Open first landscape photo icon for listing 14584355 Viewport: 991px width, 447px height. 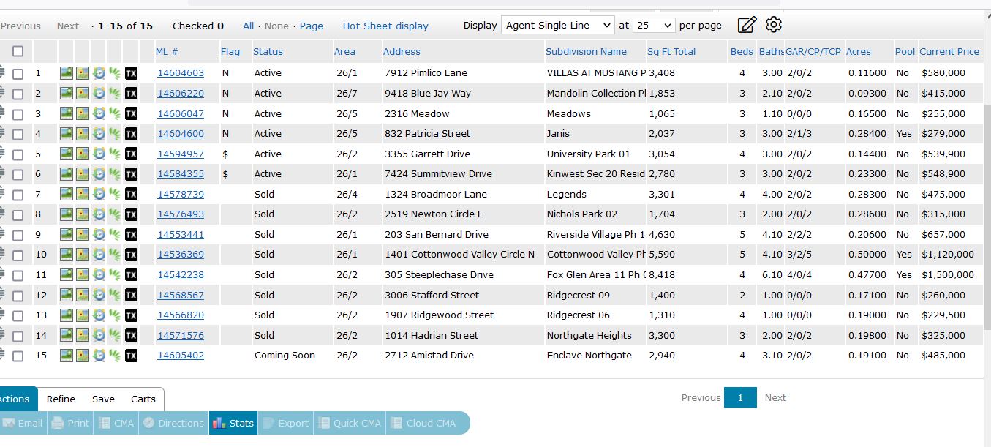click(x=67, y=174)
